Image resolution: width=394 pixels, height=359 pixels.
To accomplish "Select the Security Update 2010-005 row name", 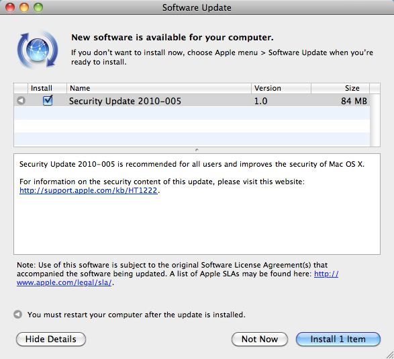I will pyautogui.click(x=125, y=101).
